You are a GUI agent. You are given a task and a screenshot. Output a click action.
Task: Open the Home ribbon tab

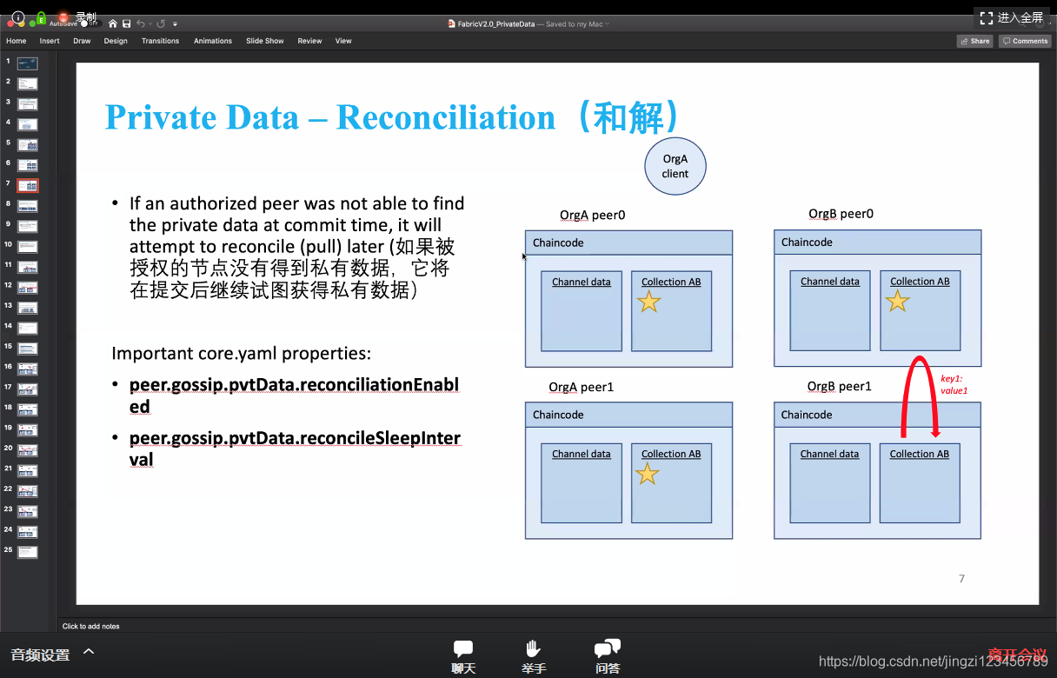click(17, 41)
